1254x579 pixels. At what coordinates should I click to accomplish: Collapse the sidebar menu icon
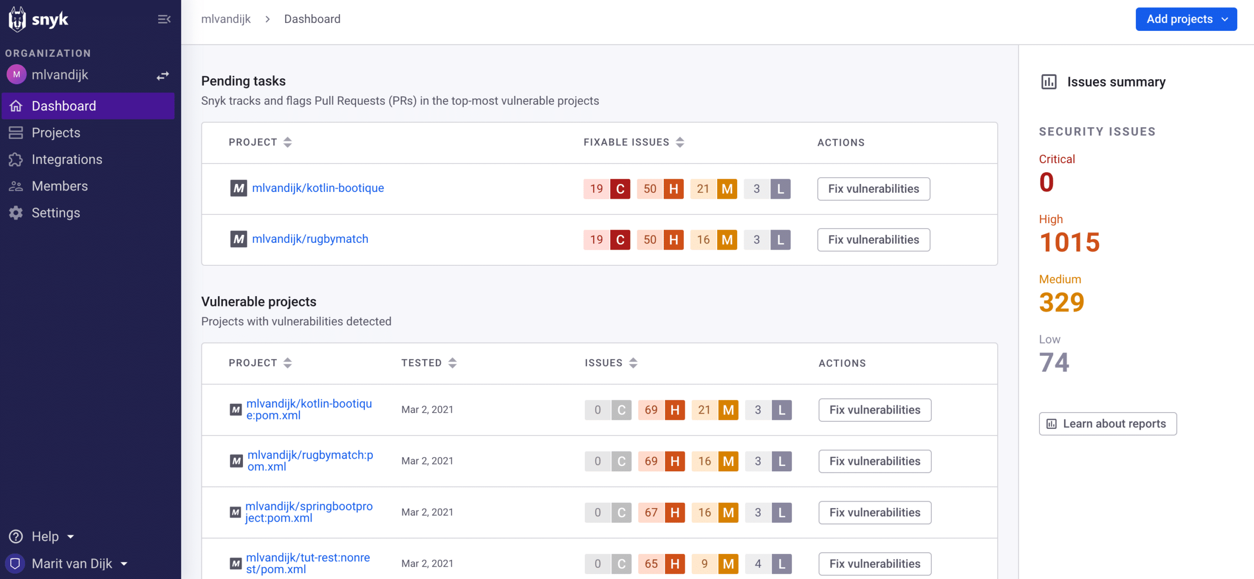[x=164, y=19]
